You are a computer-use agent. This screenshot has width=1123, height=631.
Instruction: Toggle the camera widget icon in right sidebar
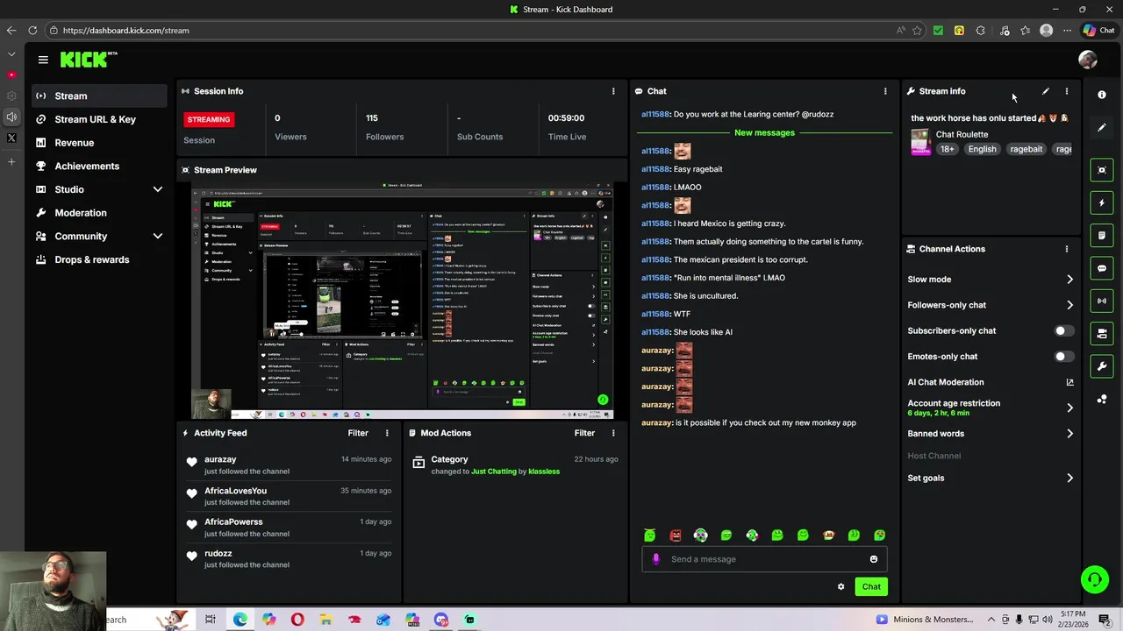click(1102, 333)
